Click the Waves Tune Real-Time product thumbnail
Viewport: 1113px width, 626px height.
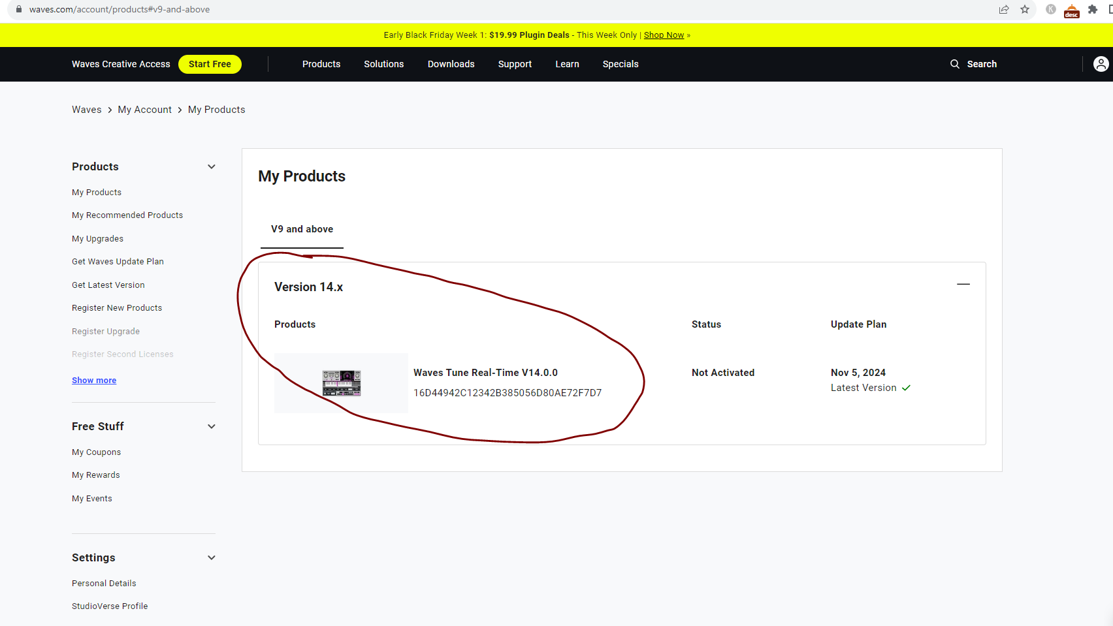pos(341,383)
